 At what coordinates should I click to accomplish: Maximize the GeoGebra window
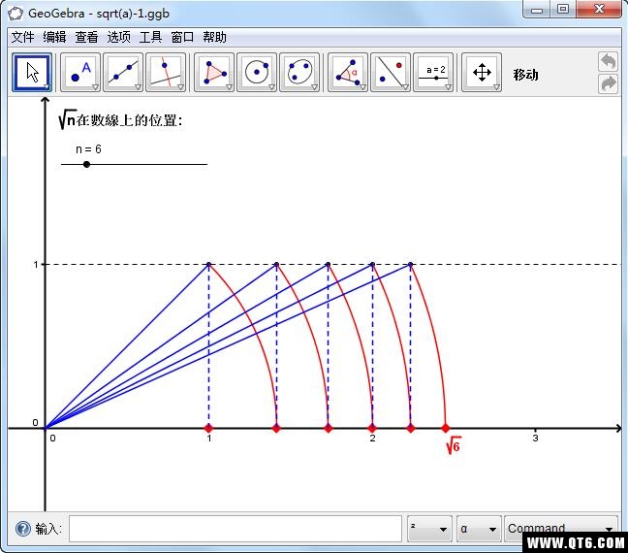563,10
